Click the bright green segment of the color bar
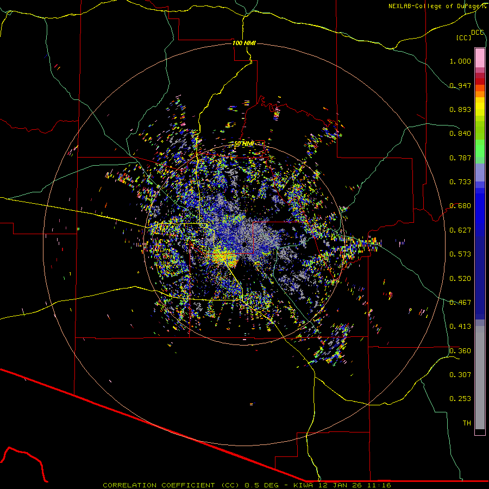Viewport: 489px width, 489px height. [x=480, y=148]
